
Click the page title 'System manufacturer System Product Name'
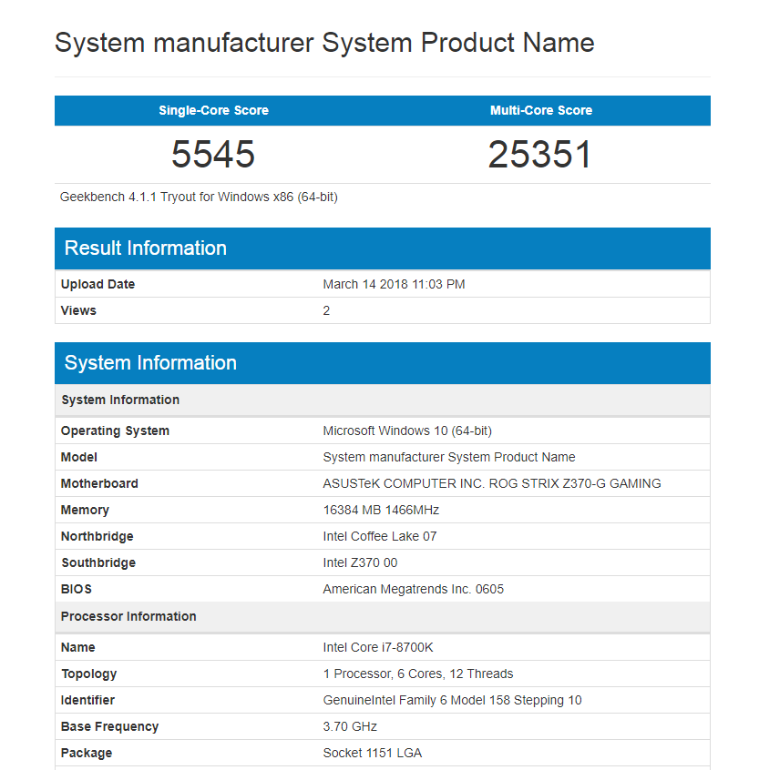324,43
